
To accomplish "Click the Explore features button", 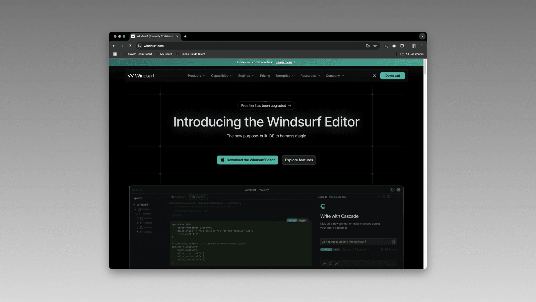I will tap(299, 160).
